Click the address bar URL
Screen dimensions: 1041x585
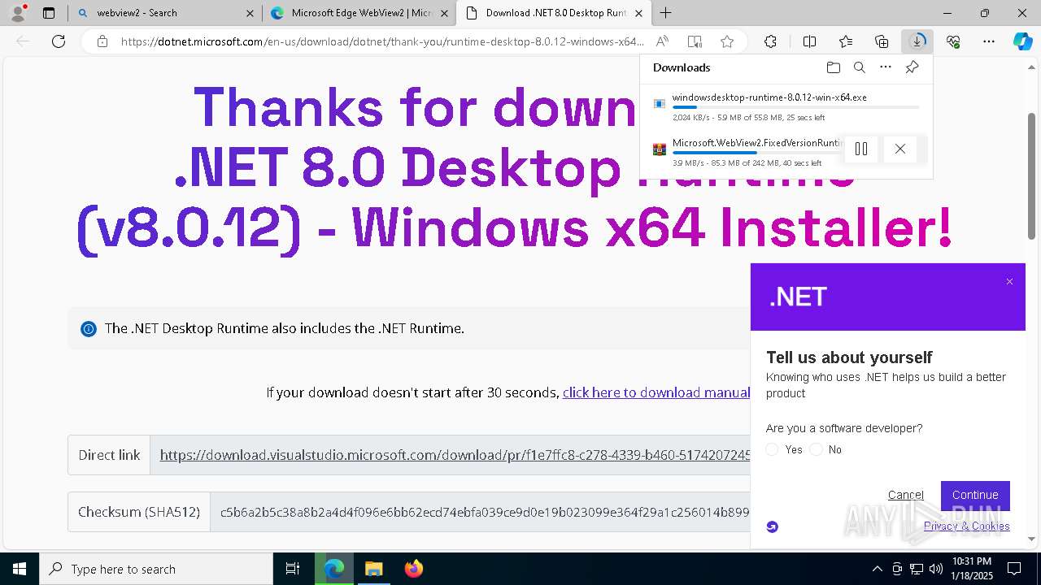click(382, 41)
